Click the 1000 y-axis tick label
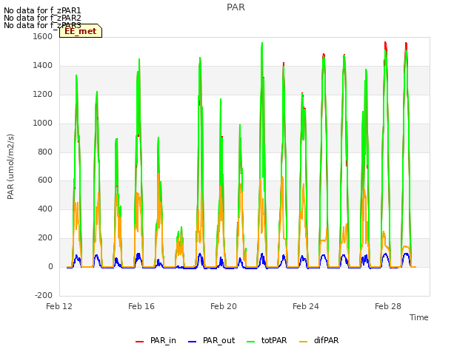The image size is (474, 355). point(43,124)
